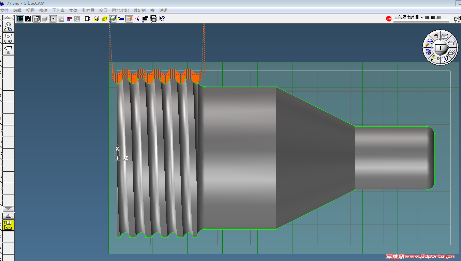Toggle the wireframe cube view icon
461x261 pixels.
[x=36, y=19]
